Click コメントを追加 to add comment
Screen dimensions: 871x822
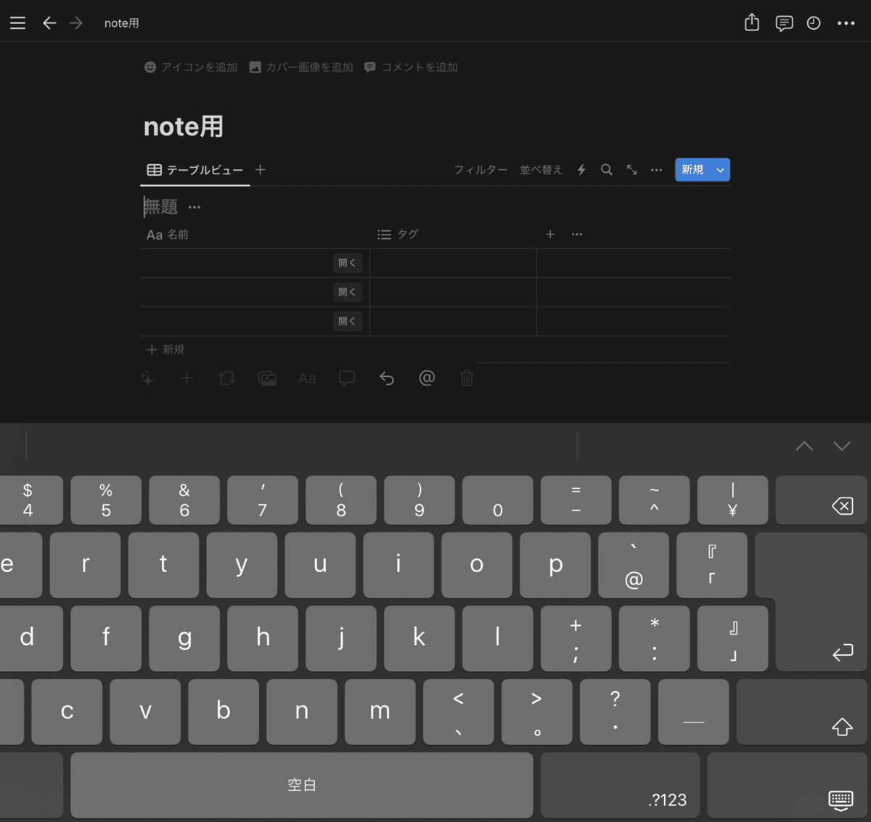(x=411, y=67)
